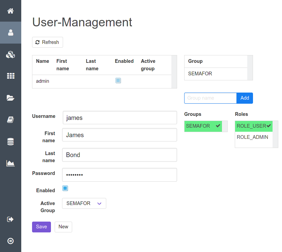Select ROLE_ADMIN in the Roles list

click(254, 137)
